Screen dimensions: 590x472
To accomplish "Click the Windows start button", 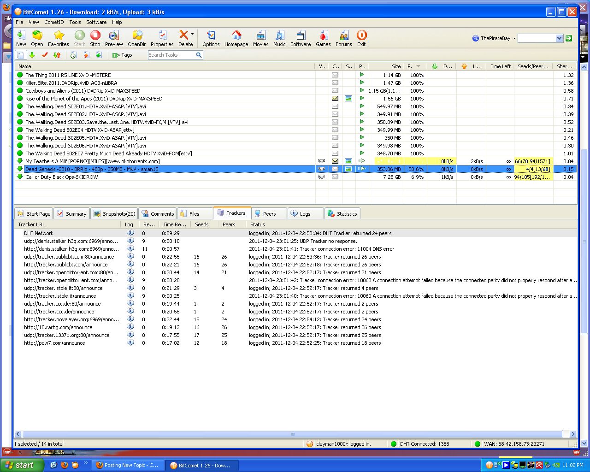I will [x=22, y=465].
